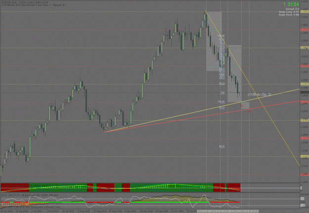
Task: Click the 5 Aug 2010 date on time axis
Action: click(84, 211)
